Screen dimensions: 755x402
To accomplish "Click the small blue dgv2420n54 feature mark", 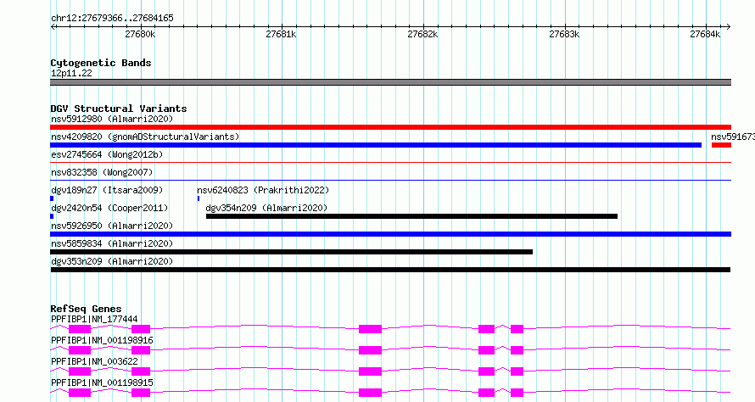I will click(52, 216).
